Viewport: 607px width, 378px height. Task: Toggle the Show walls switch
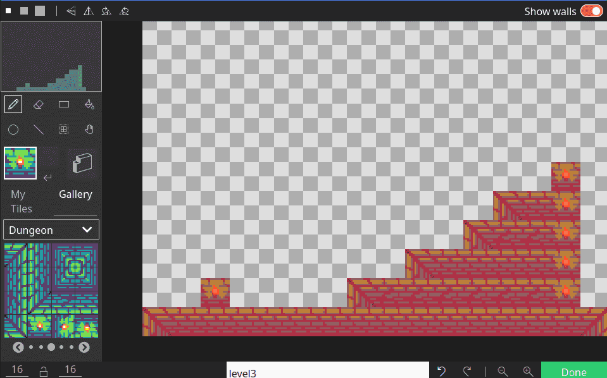(x=591, y=11)
